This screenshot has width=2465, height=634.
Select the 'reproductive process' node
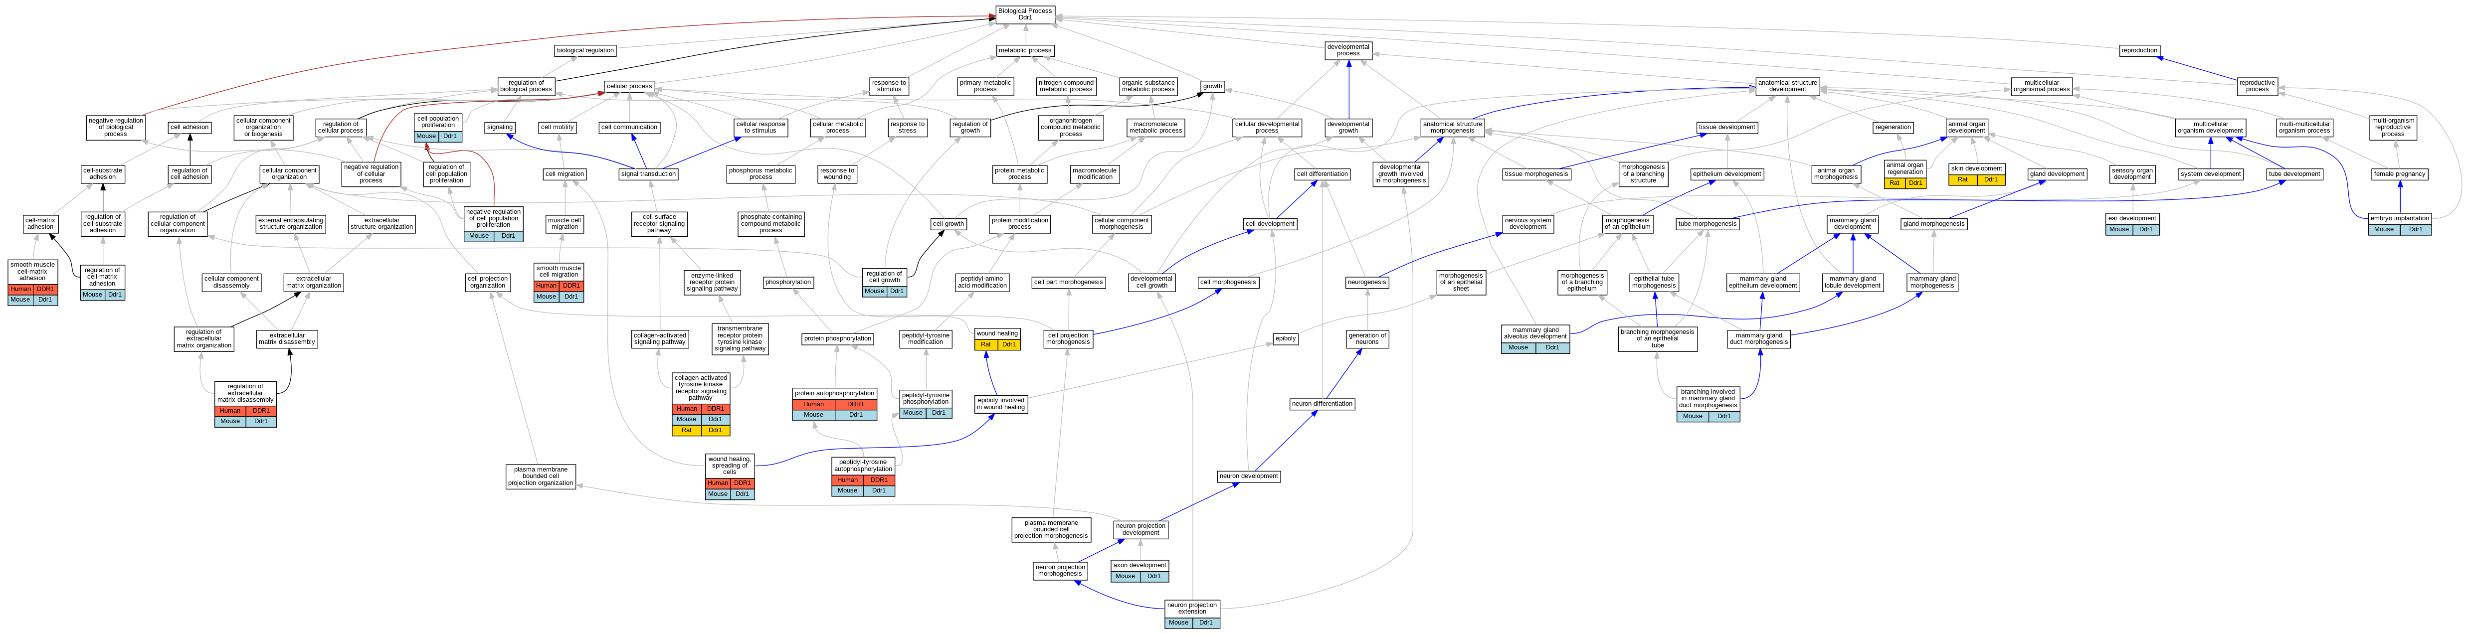2257,86
